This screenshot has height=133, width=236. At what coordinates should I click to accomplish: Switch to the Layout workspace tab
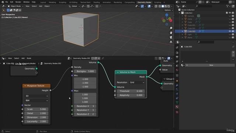(43, 2)
